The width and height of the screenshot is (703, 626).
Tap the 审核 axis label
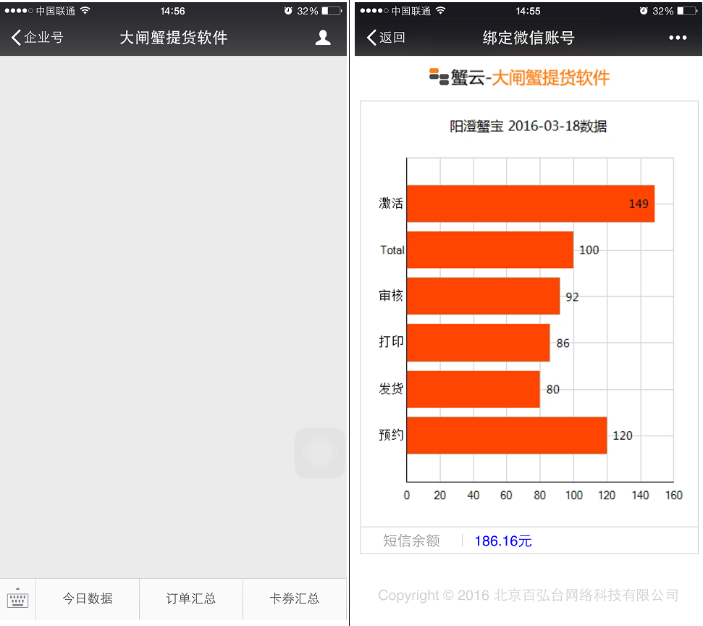(391, 296)
